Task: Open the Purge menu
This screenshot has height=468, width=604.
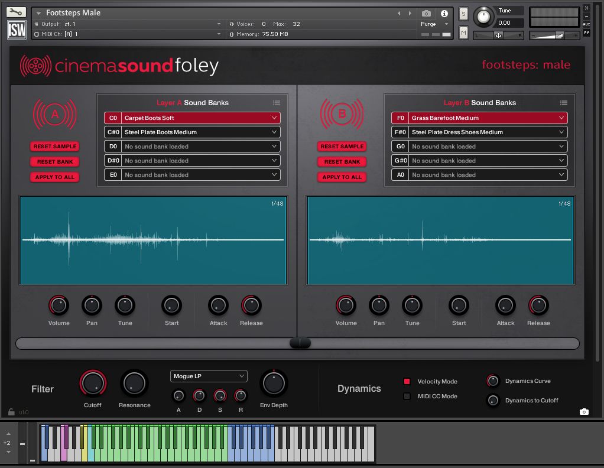Action: tap(433, 24)
